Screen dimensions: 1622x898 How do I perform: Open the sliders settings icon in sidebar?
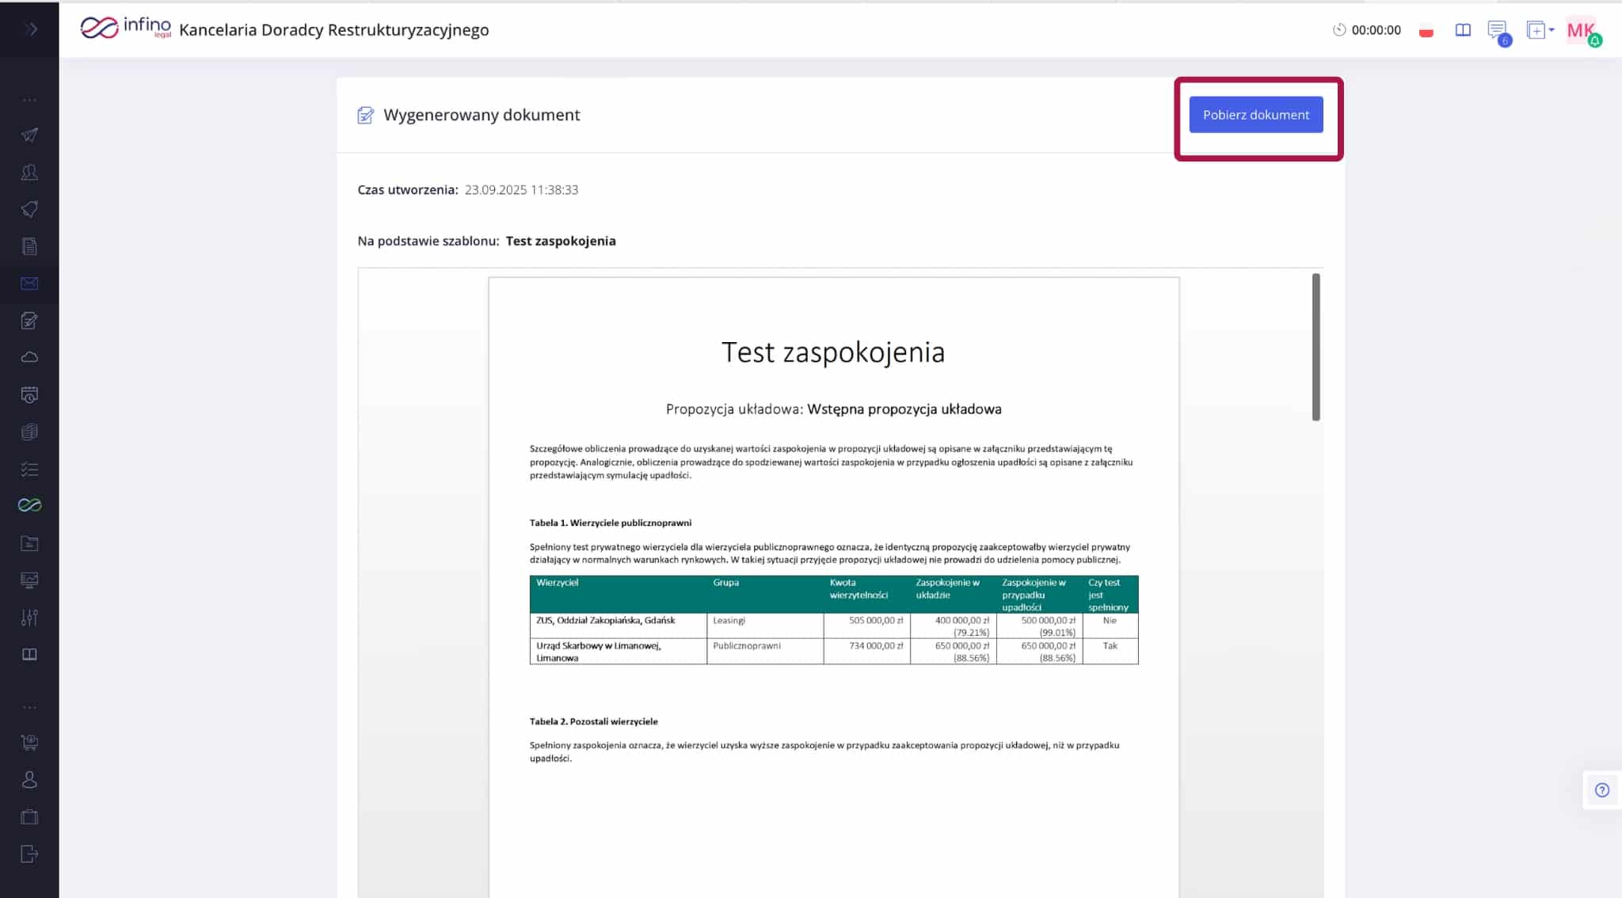29,617
